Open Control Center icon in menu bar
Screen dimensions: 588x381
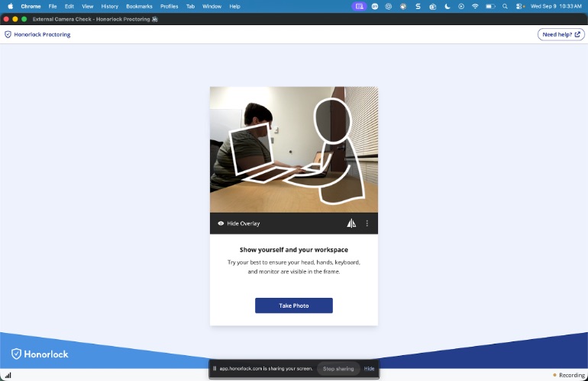(520, 6)
